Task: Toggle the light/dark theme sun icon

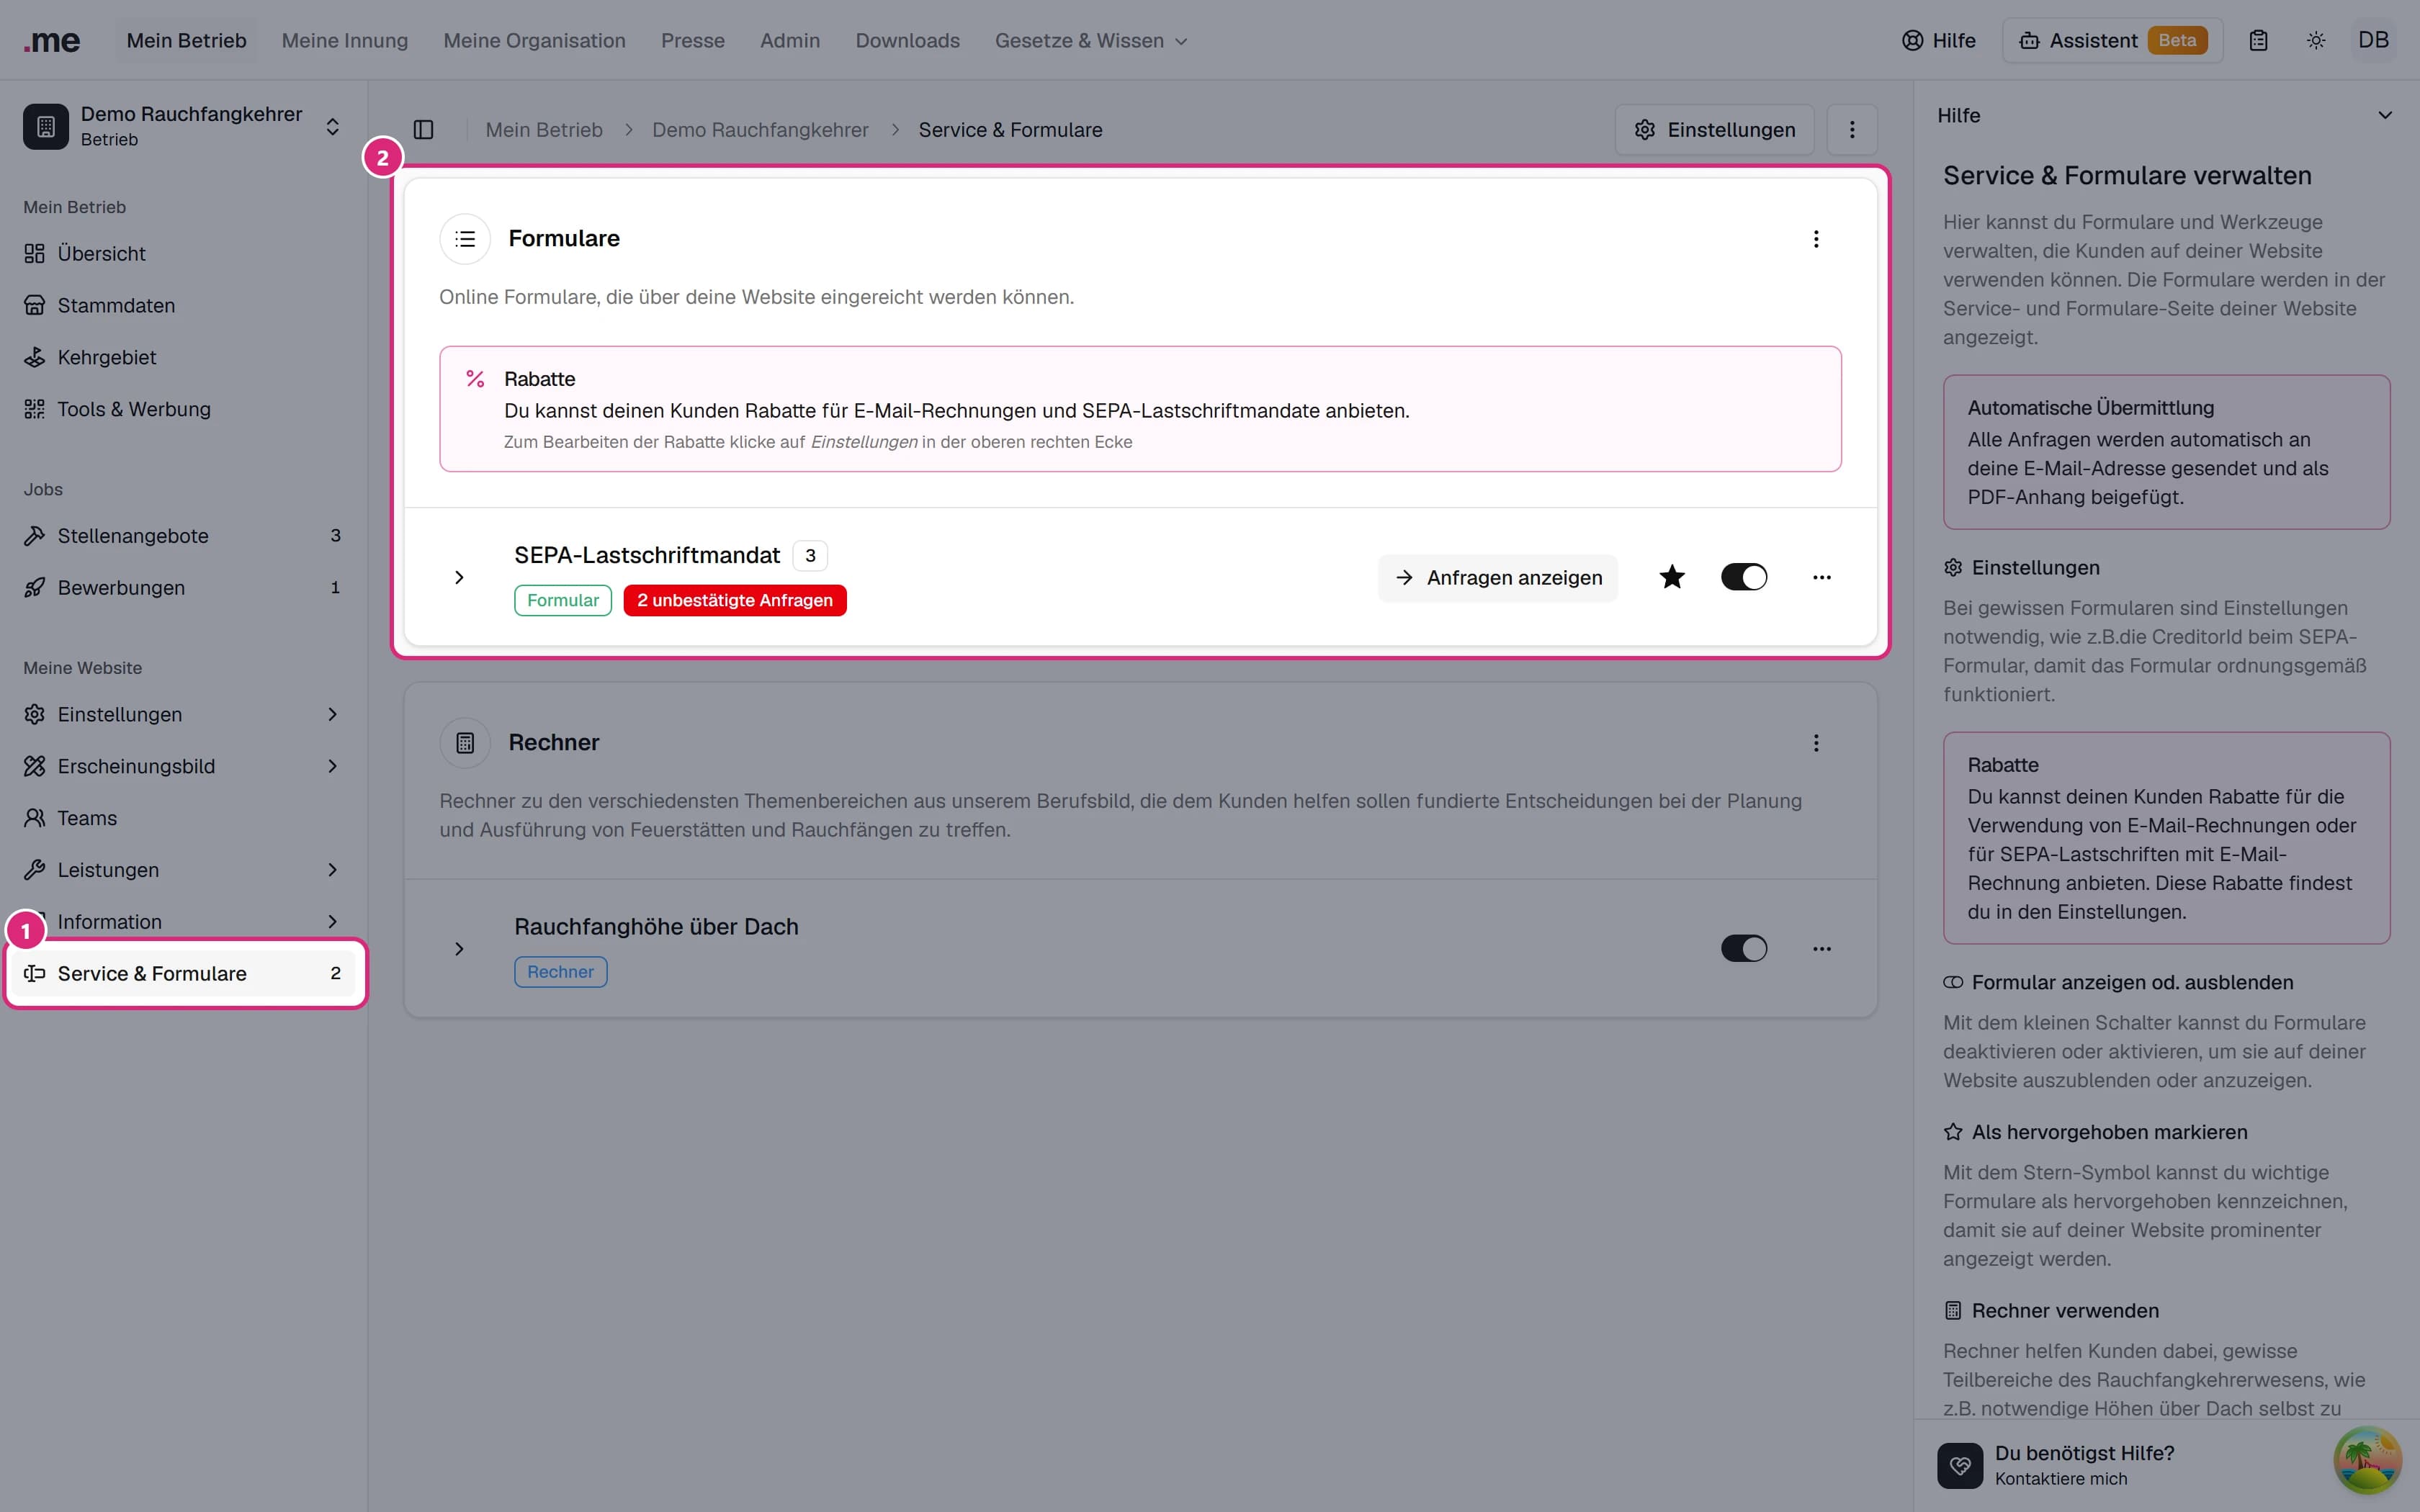Action: tap(2315, 41)
